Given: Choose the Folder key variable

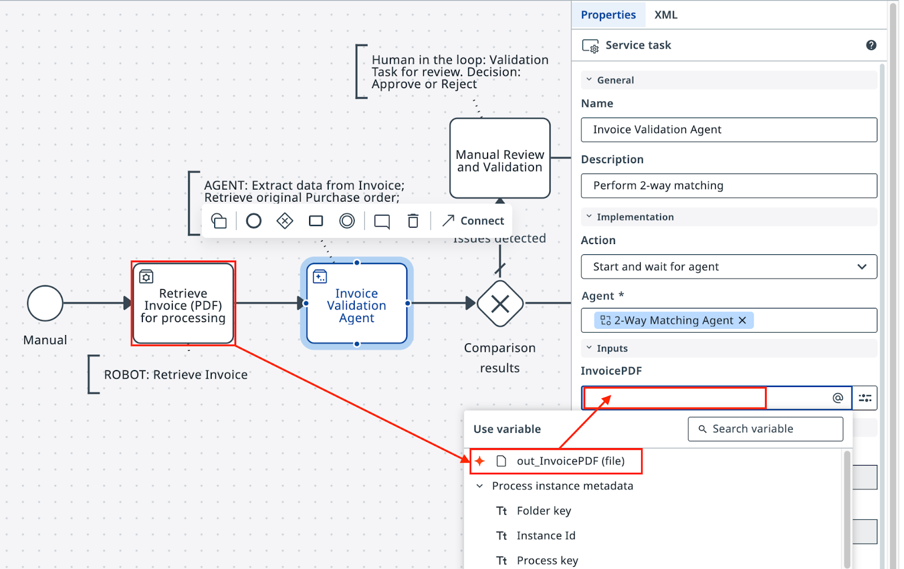Looking at the screenshot, I should point(544,511).
